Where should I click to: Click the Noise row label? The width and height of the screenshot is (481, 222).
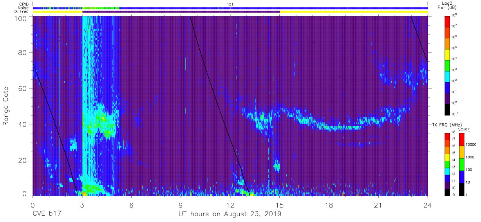[x=23, y=8]
